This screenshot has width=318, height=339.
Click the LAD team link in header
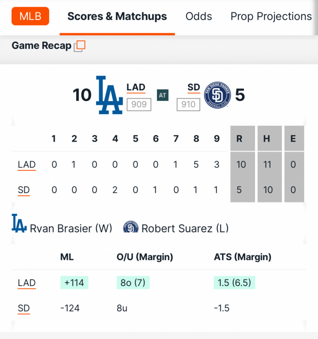point(136,87)
